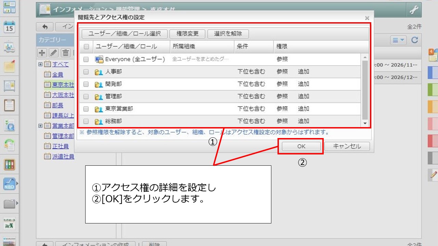Click the trash delete category icon

[x=66, y=53]
